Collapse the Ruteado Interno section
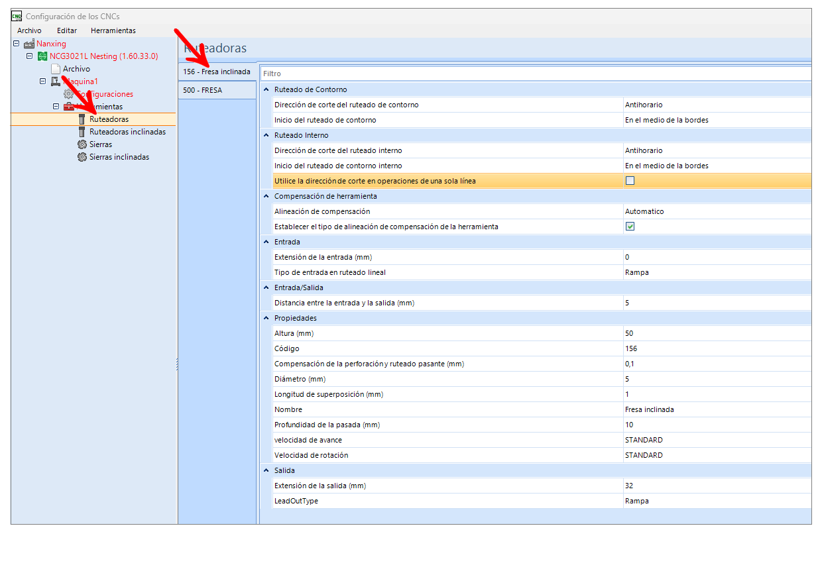The height and width of the screenshot is (575, 816). 266,135
